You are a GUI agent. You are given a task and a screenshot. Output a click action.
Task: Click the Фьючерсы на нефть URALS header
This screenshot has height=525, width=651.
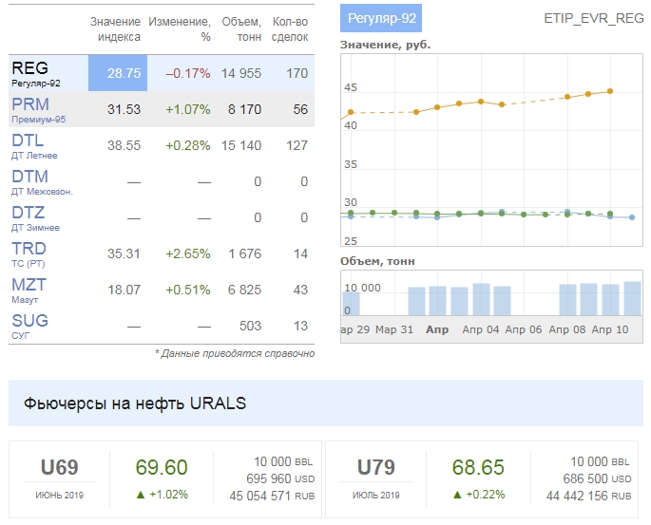[135, 403]
